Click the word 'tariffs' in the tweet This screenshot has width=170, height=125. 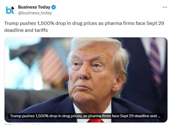41,30
